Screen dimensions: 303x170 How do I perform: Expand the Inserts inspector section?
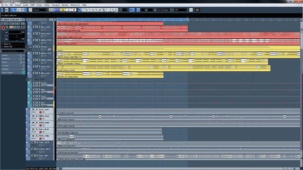pyautogui.click(x=13, y=55)
